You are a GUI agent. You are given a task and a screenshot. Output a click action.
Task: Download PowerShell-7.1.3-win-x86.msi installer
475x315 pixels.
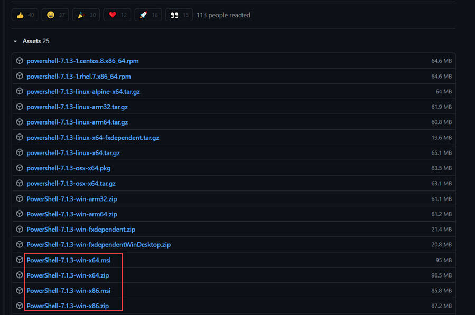pyautogui.click(x=69, y=291)
